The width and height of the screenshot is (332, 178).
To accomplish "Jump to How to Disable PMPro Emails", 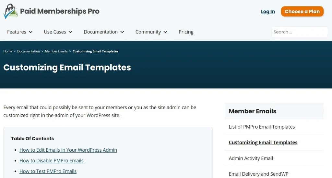I will pyautogui.click(x=52, y=160).
